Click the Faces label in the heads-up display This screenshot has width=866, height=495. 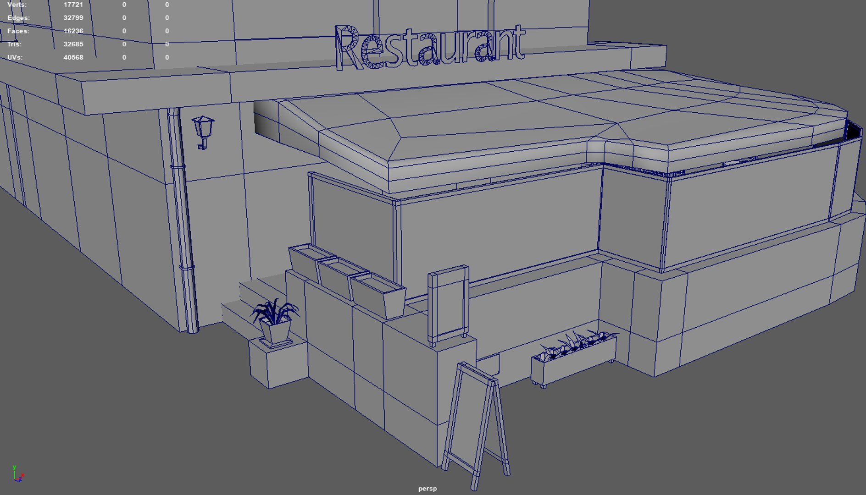pyautogui.click(x=18, y=31)
